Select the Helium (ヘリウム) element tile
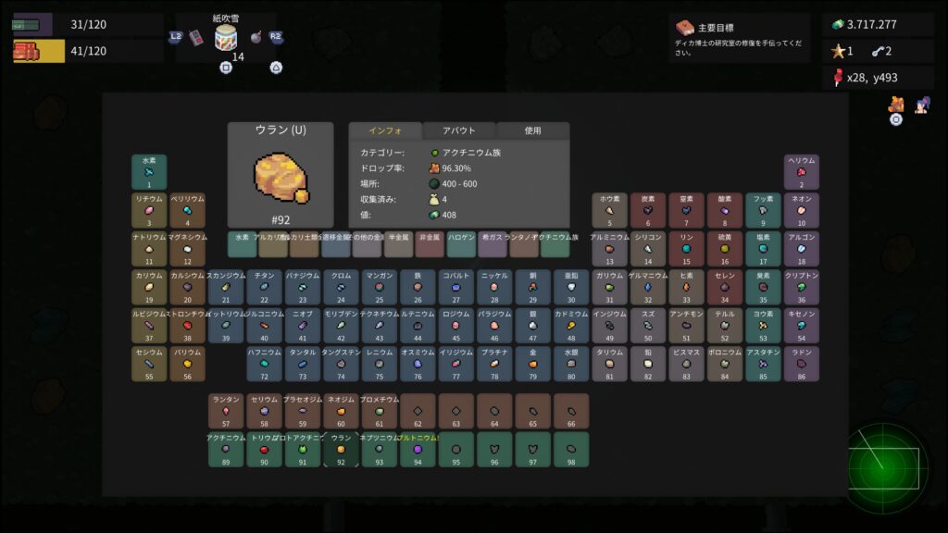This screenshot has height=533, width=948. (x=802, y=172)
